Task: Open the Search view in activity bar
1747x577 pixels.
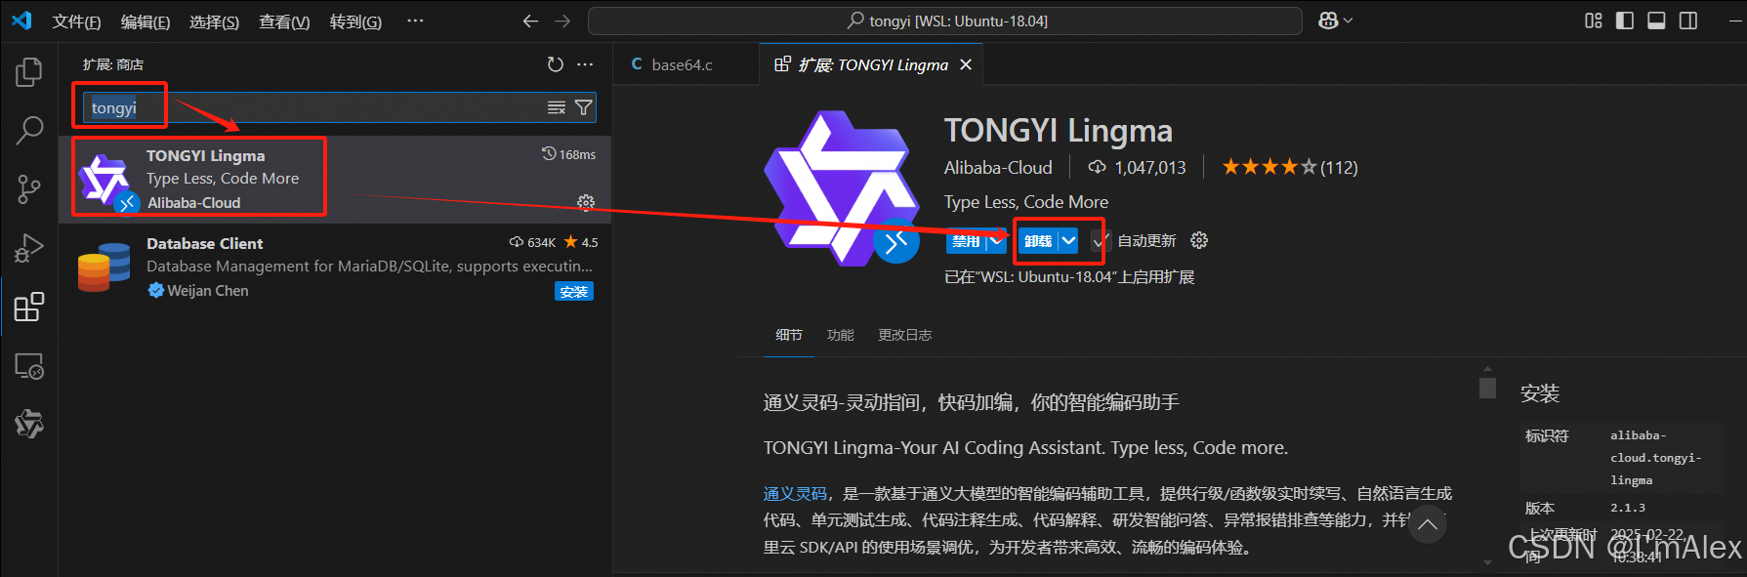Action: [x=29, y=130]
